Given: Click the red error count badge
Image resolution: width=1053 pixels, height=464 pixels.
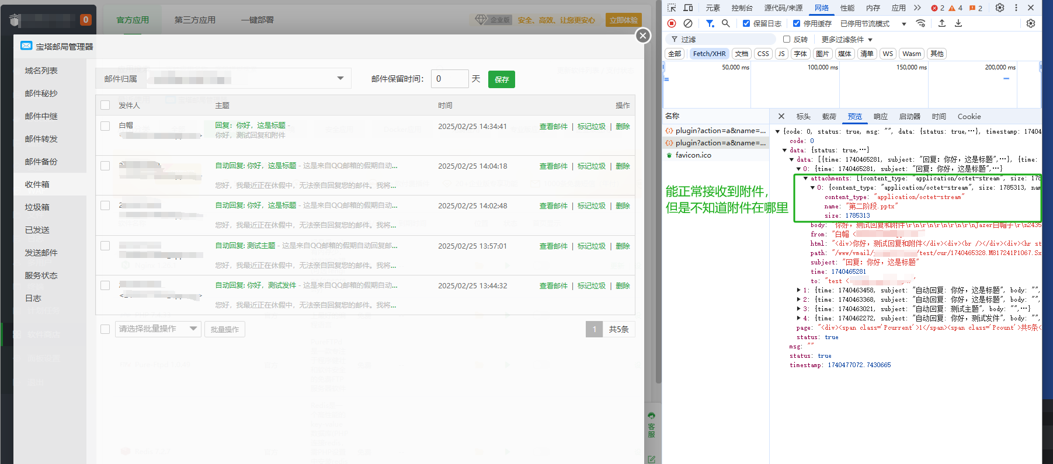Looking at the screenshot, I should pyautogui.click(x=938, y=8).
